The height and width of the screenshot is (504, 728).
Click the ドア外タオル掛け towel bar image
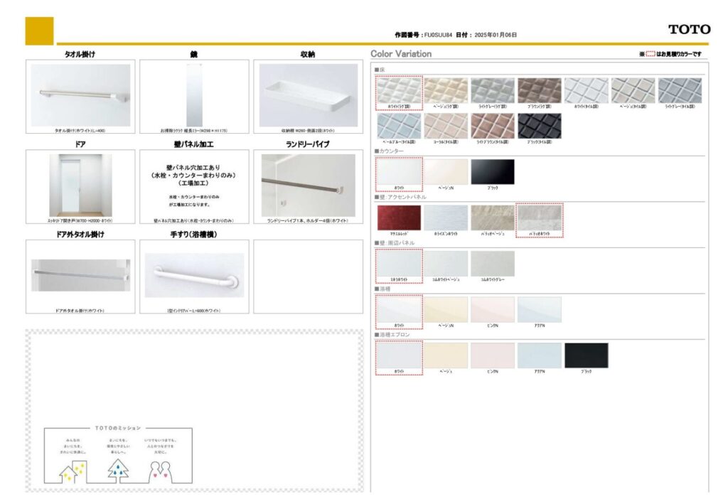(80, 275)
